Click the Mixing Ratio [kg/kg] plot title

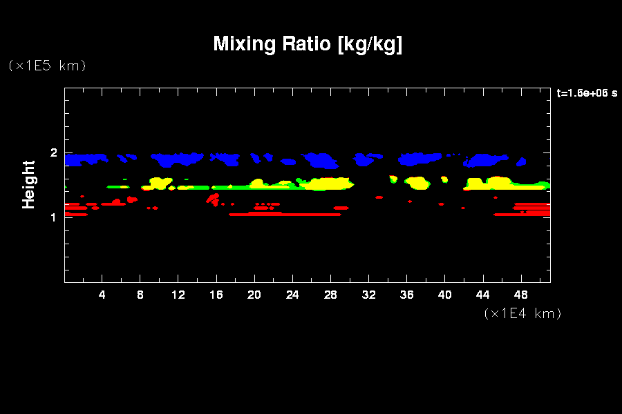coord(308,44)
